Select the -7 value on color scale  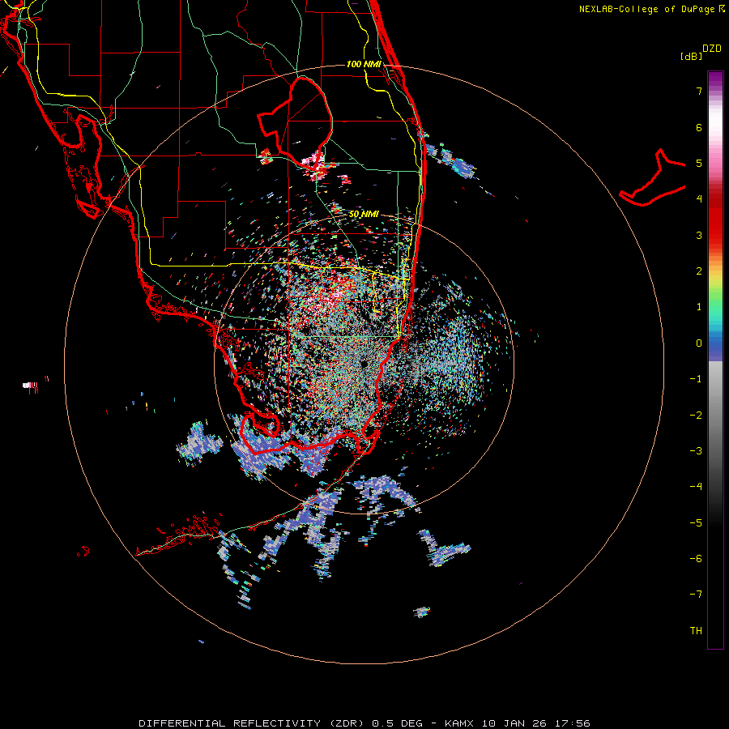coord(696,595)
